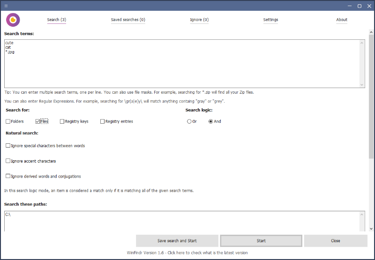Go to the Settings tab
Screen dimensions: 375x260
pos(270,20)
